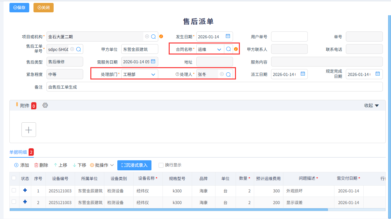Open the 处理部门 dropdown
Image resolution: width=391 pixels, height=219 pixels.
[153, 74]
